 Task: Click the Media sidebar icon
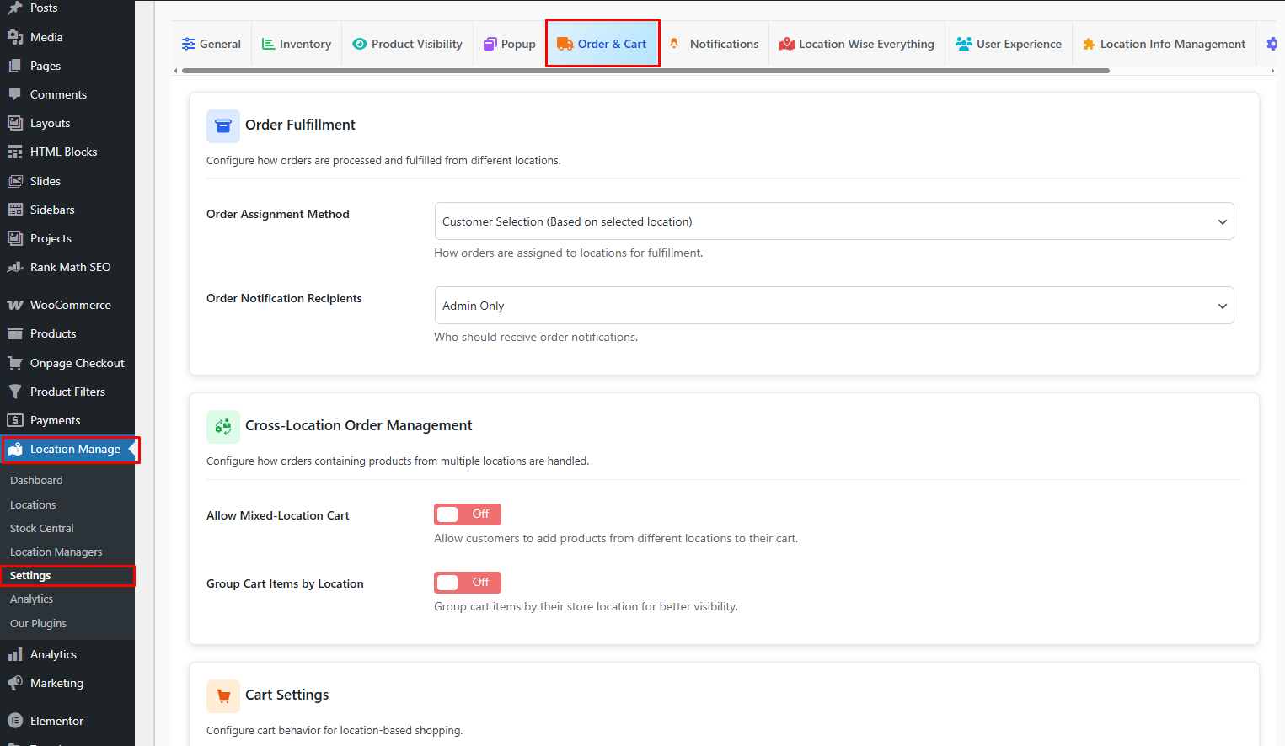pyautogui.click(x=15, y=37)
